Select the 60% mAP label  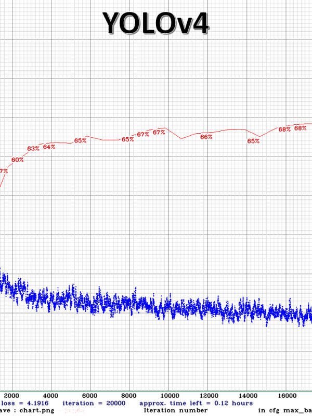click(17, 160)
